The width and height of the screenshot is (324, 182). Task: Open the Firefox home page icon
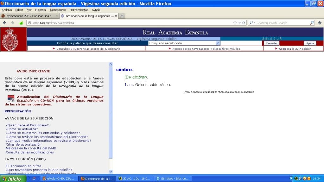click(320, 23)
